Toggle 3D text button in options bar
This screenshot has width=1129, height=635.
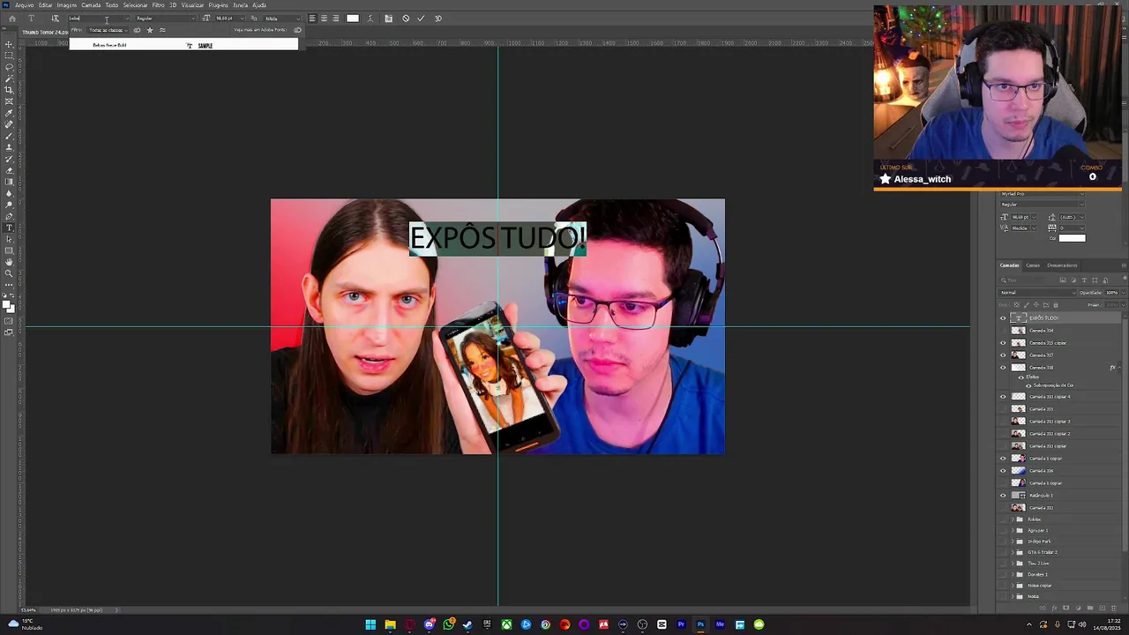[x=437, y=19]
